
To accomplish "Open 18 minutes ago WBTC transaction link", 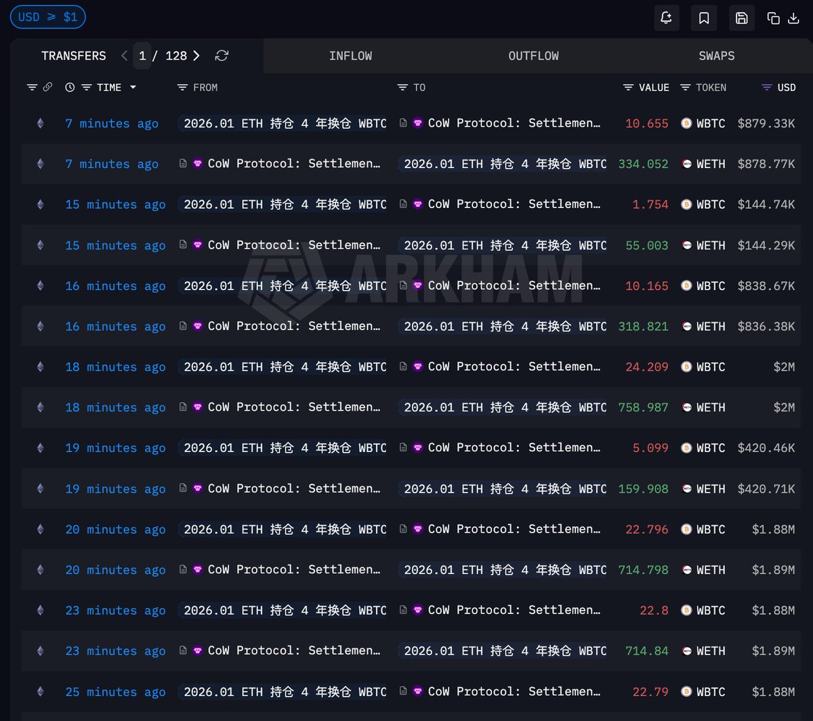I will click(x=115, y=367).
